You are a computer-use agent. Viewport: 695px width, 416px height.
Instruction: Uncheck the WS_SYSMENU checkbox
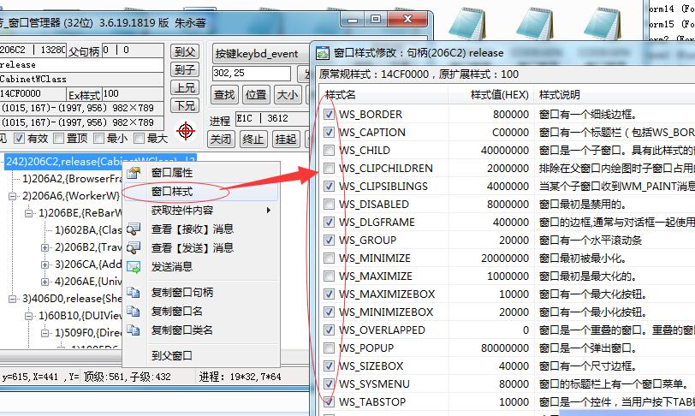point(329,384)
